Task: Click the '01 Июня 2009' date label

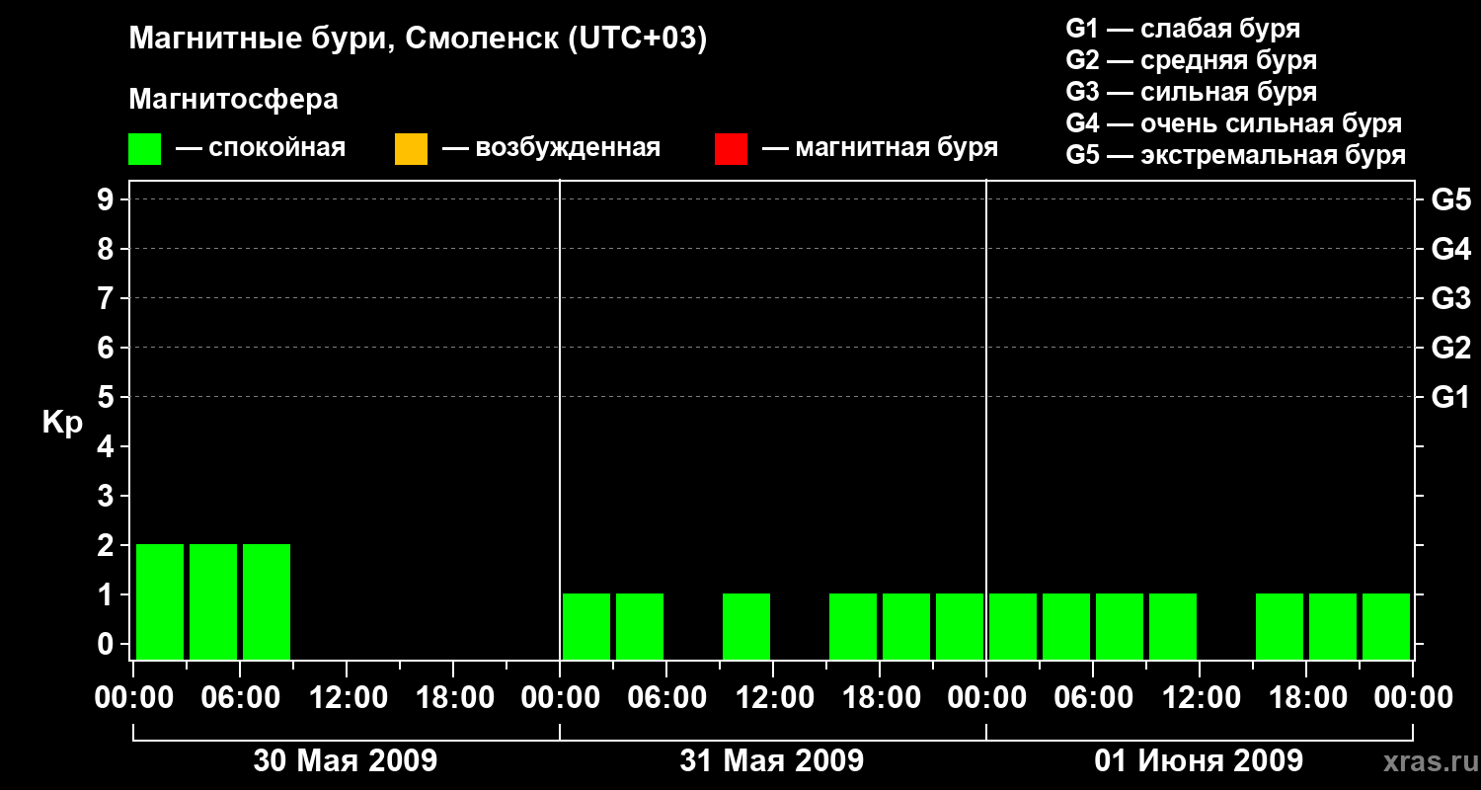Action: [x=1199, y=761]
